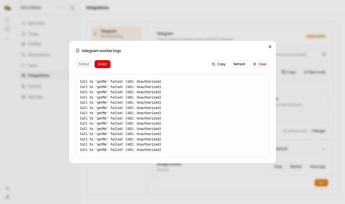Screen dimensions: 345x204
Task: Click the 'telegram worker logs' dialog title
Action: [101, 50]
